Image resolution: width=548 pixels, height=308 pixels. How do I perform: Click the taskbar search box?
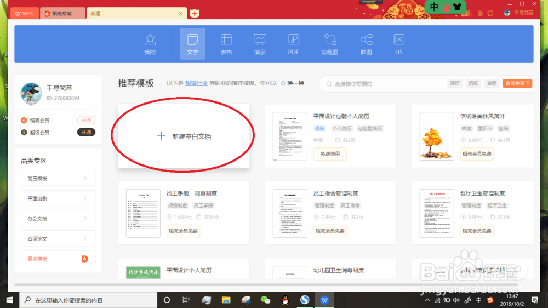(88, 300)
